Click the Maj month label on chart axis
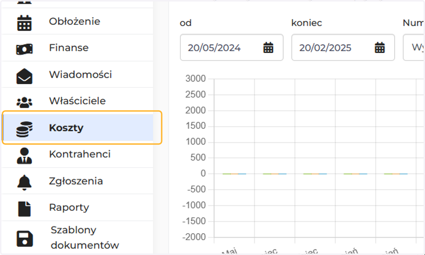This screenshot has width=425, height=255. pos(229,251)
